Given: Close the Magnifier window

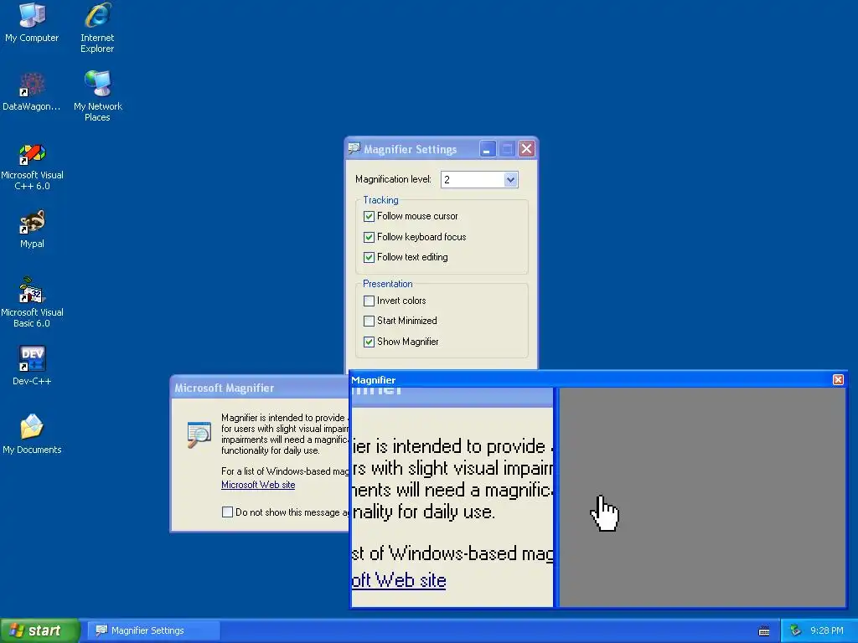Looking at the screenshot, I should point(838,380).
